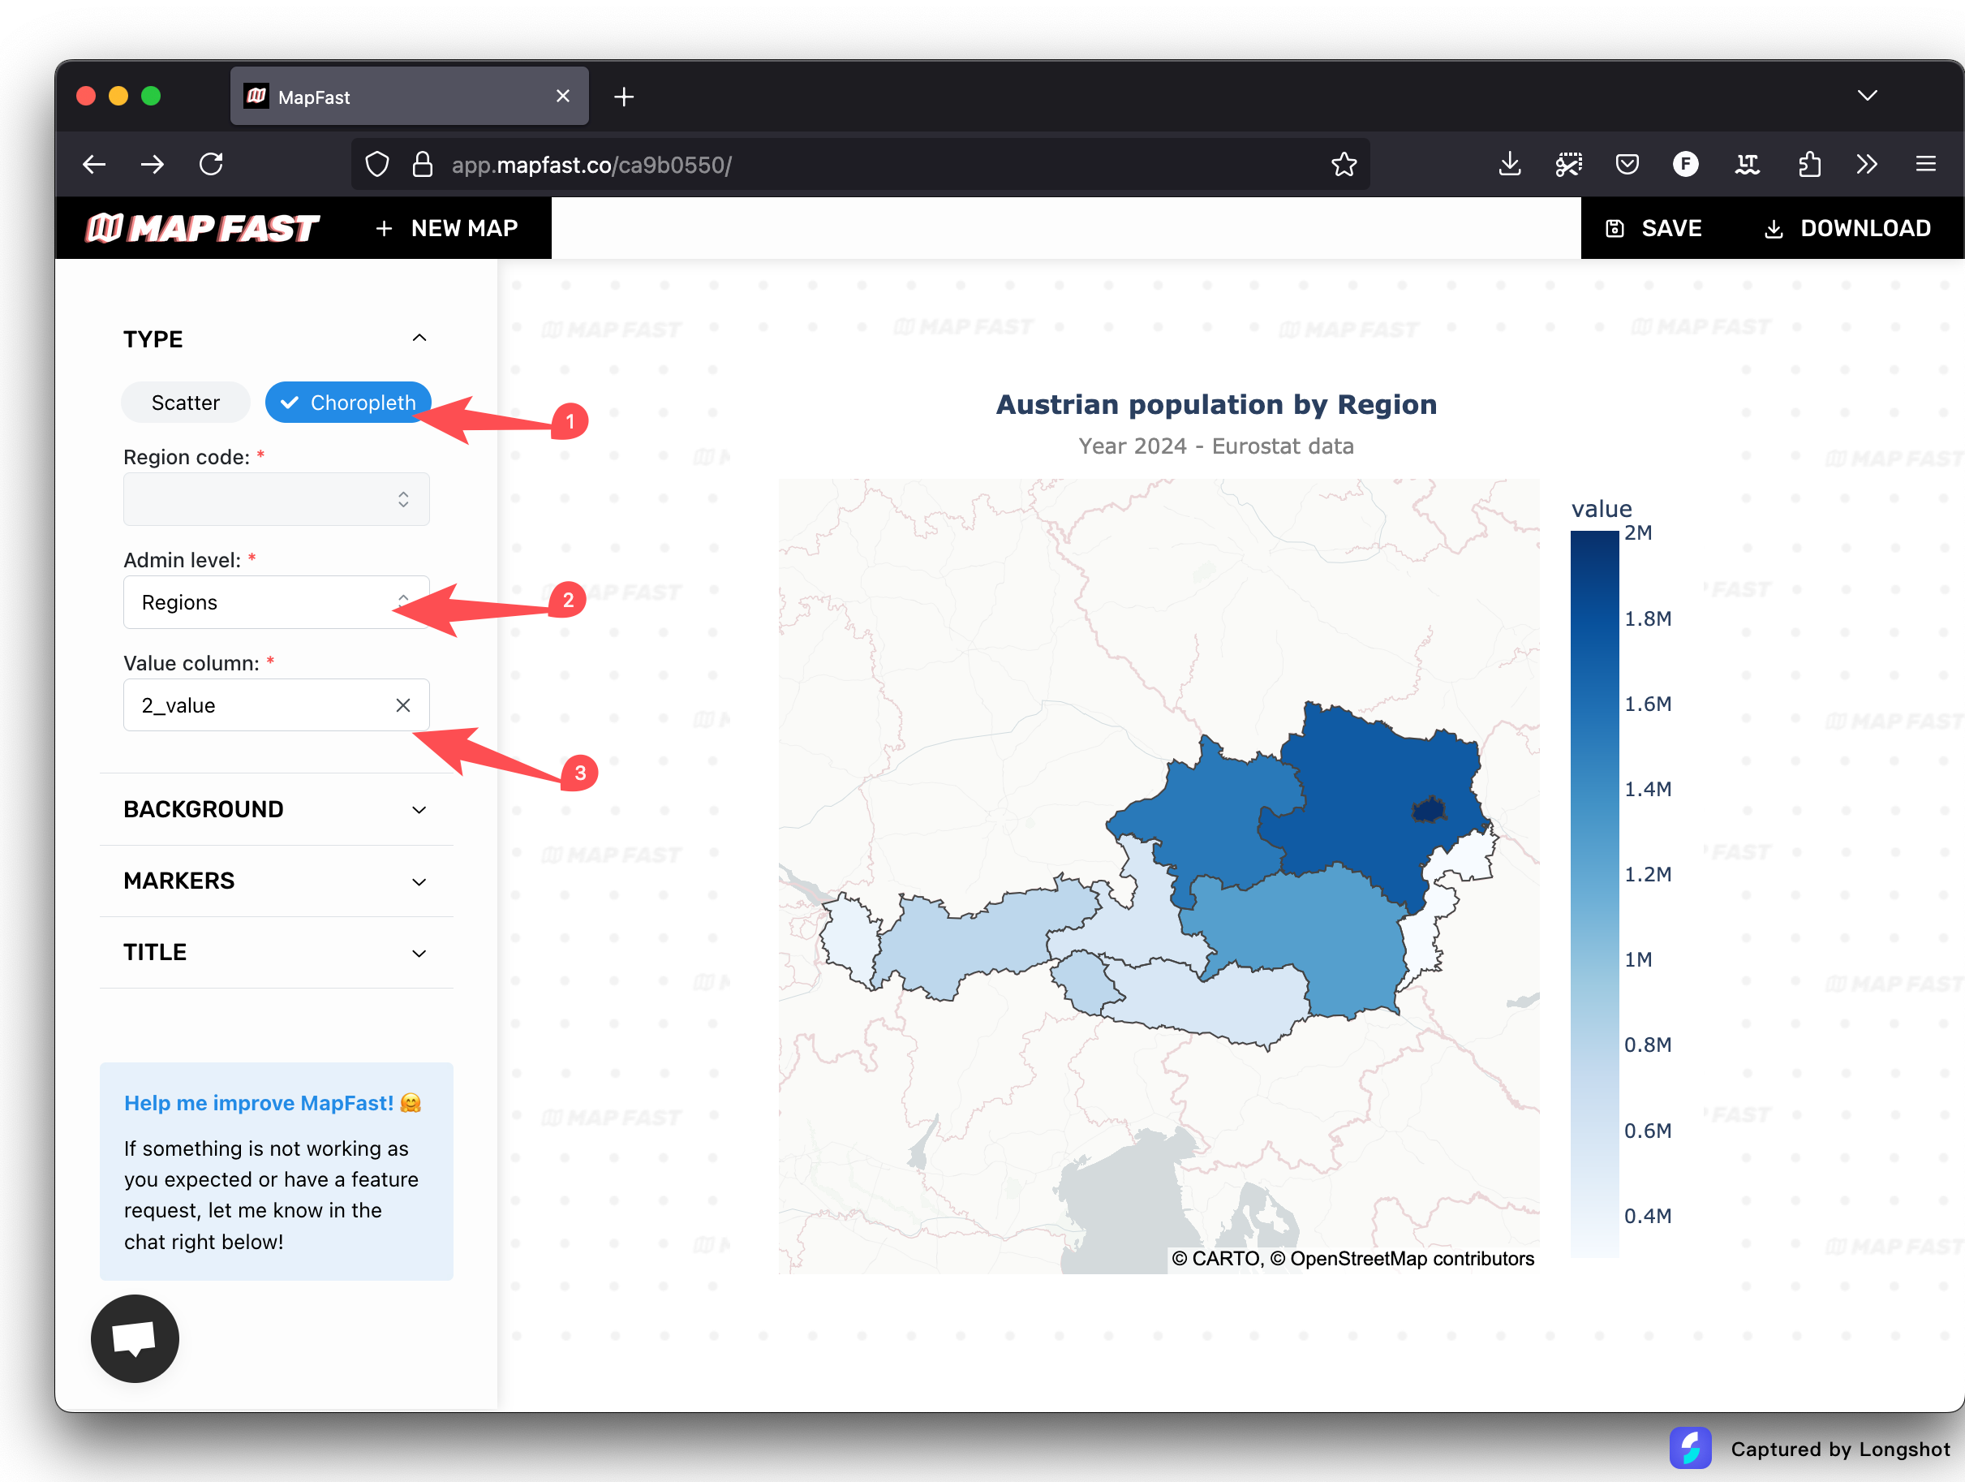Open the Pocket save icon

coord(1627,165)
